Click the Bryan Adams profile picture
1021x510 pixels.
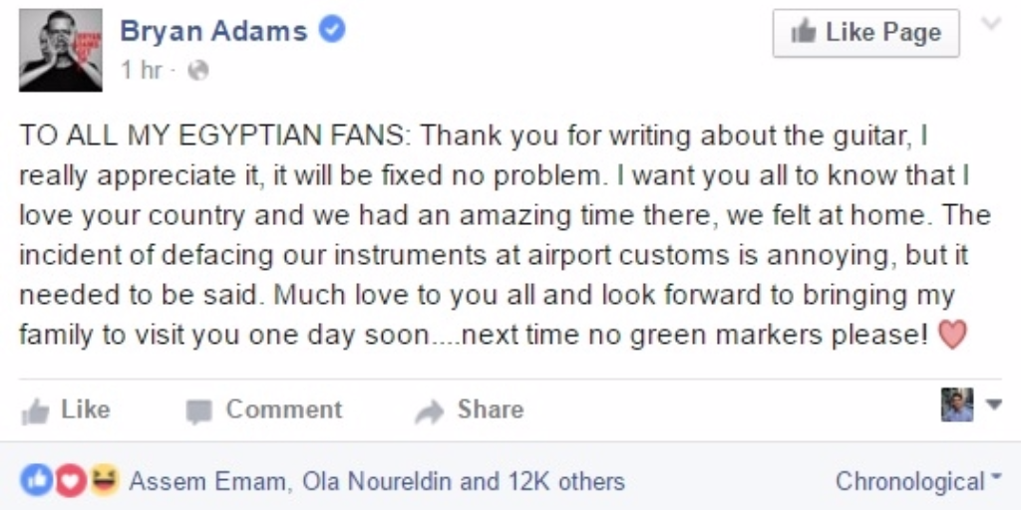point(61,50)
